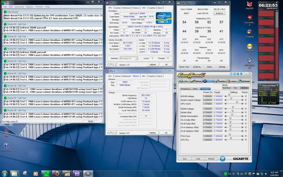The height and width of the screenshot is (177, 283).
Task: Click the DRAM Voltage Target value field
Action: 219,109
